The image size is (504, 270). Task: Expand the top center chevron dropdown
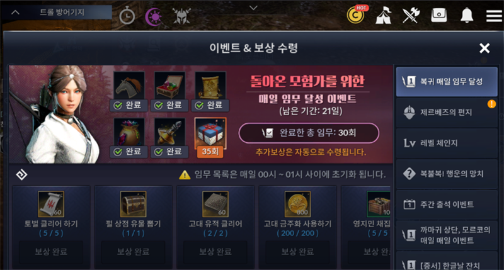pyautogui.click(x=254, y=8)
